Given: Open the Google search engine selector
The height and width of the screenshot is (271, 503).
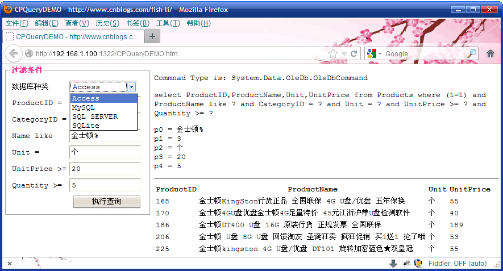Looking at the screenshot, I should click(x=373, y=53).
